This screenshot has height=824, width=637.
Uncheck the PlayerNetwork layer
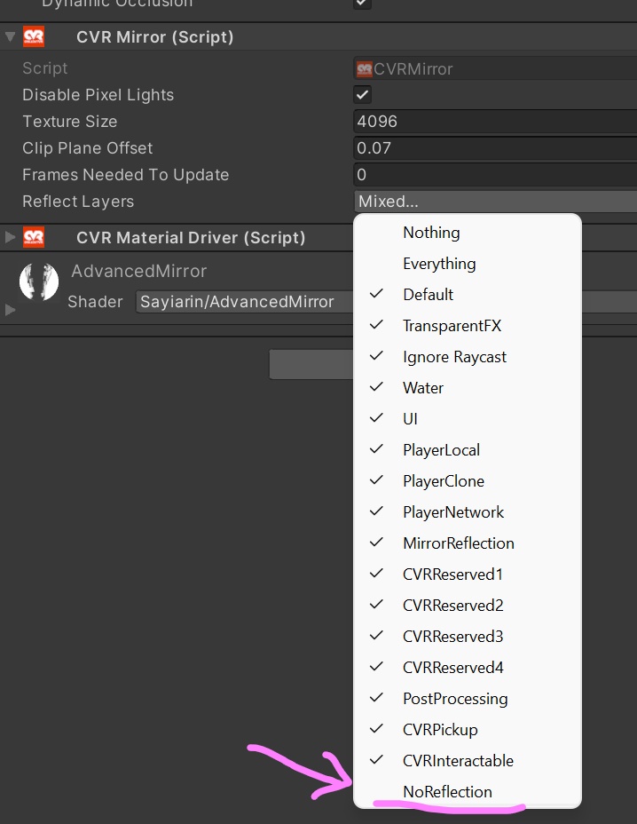(468, 511)
